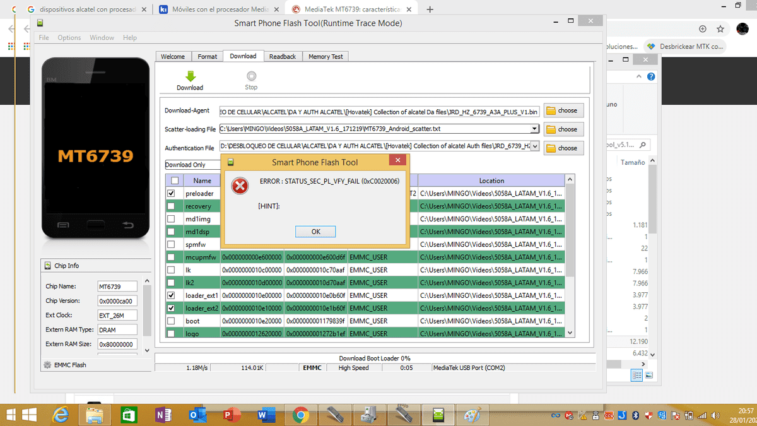Open the Download Only mode dropdown
Screen dimensions: 757x426
coord(192,165)
